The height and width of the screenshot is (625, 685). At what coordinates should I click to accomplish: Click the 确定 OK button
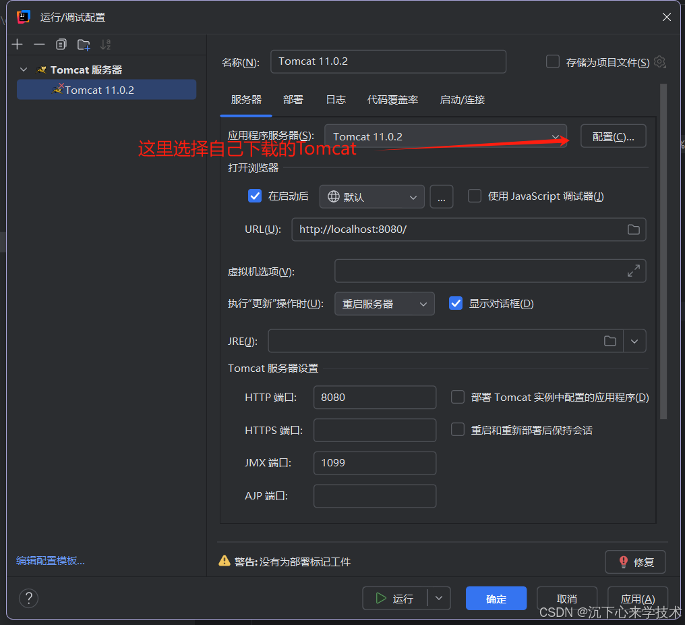[x=496, y=598]
